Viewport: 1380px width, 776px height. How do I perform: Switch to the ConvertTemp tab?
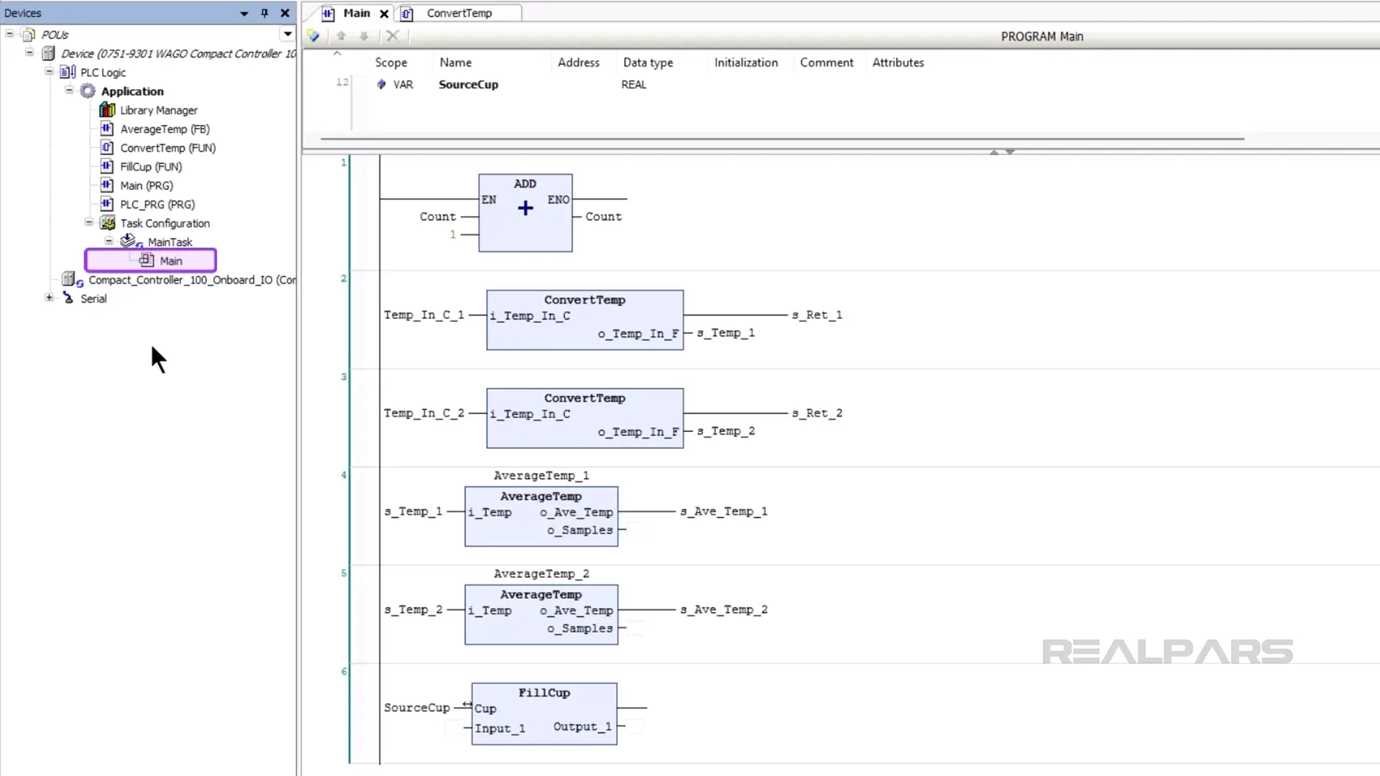(x=459, y=13)
